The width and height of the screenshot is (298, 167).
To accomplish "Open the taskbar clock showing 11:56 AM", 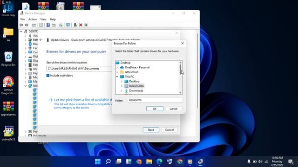I will click(277, 161).
